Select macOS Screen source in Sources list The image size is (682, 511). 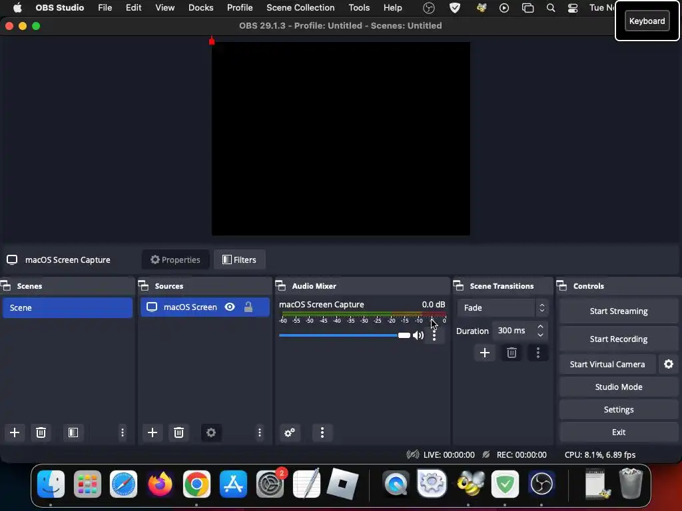(205, 307)
